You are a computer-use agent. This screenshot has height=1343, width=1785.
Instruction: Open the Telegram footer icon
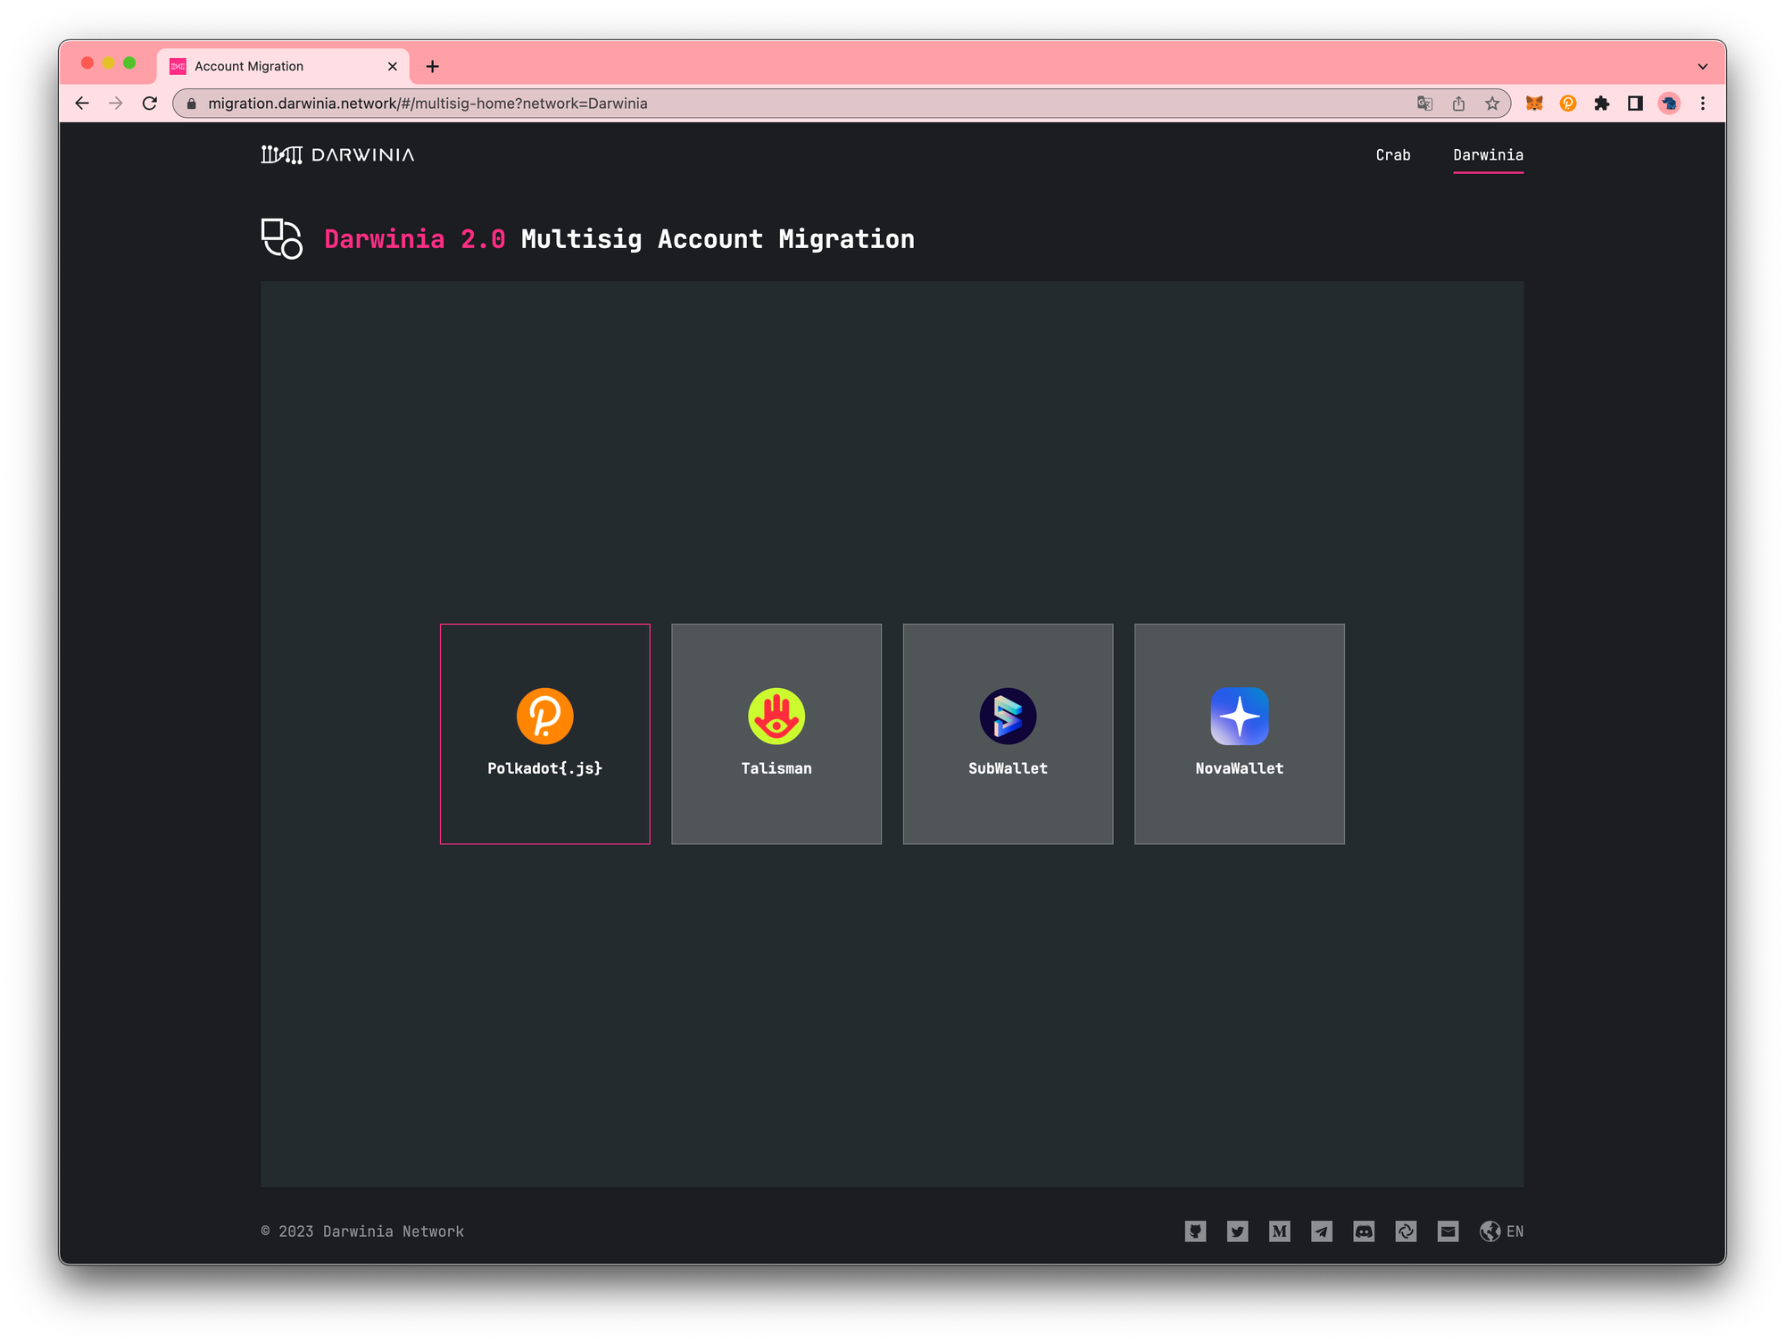pos(1321,1231)
